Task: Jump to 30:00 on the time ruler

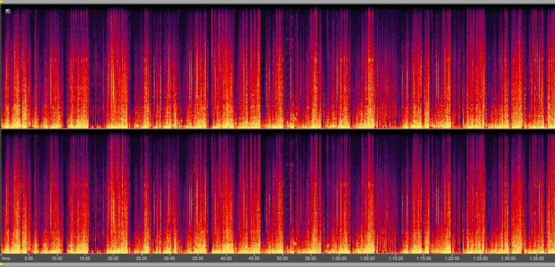Action: click(169, 258)
